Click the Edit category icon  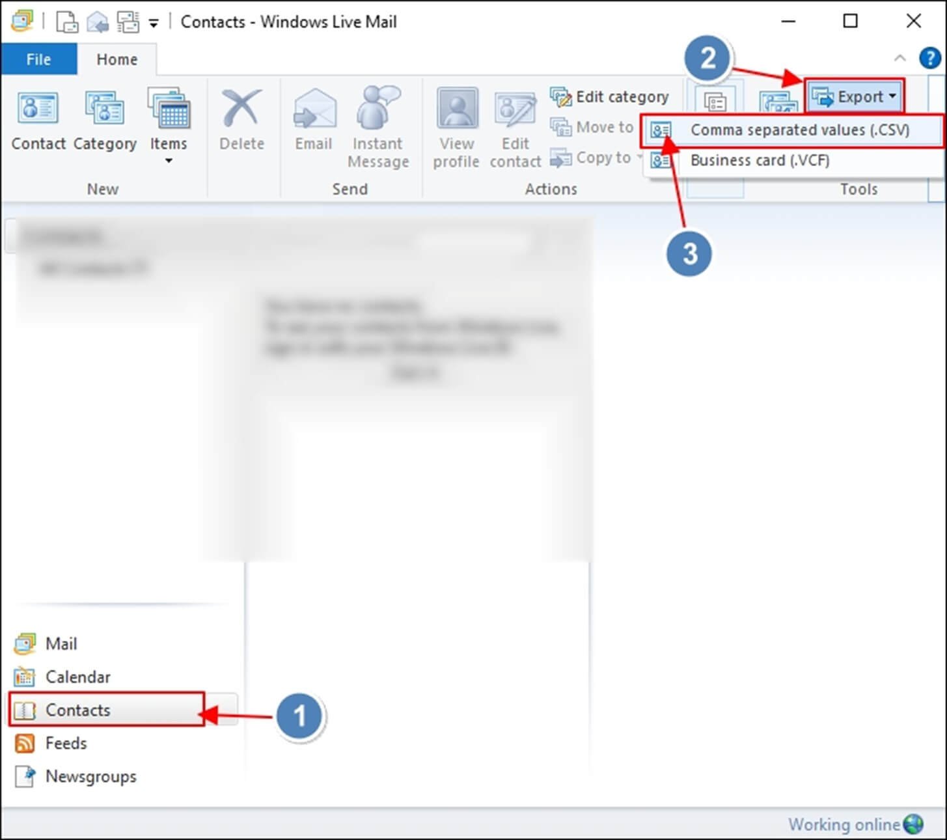pyautogui.click(x=609, y=96)
